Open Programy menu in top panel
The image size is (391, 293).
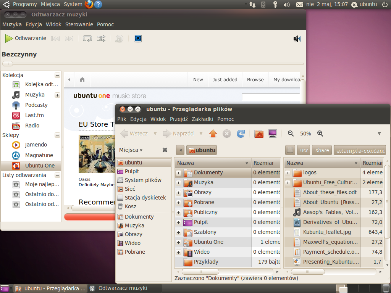point(25,4)
